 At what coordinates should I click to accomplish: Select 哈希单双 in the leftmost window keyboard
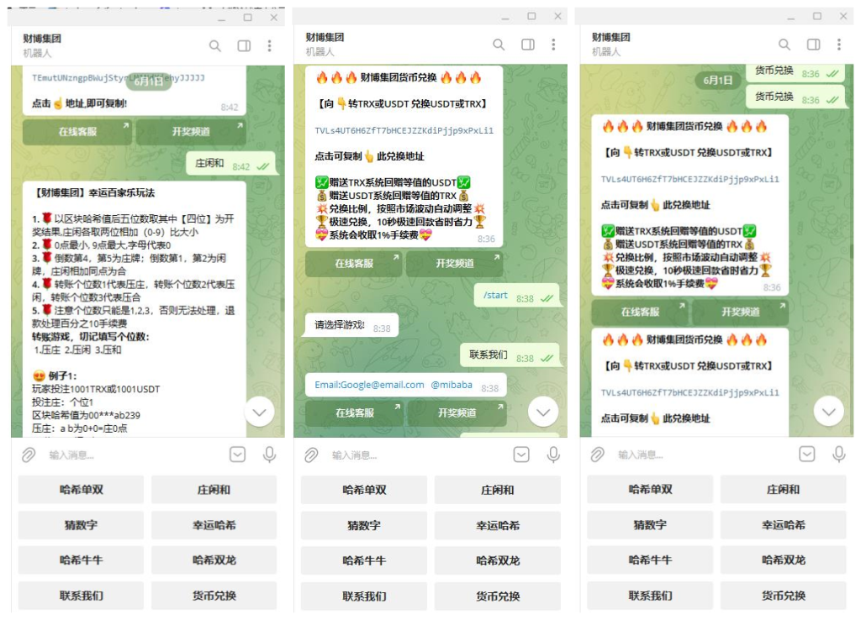point(82,490)
